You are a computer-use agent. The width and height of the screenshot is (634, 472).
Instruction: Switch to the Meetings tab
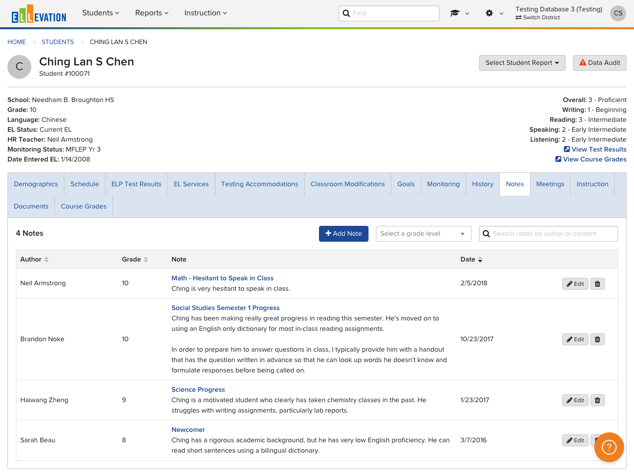[550, 184]
